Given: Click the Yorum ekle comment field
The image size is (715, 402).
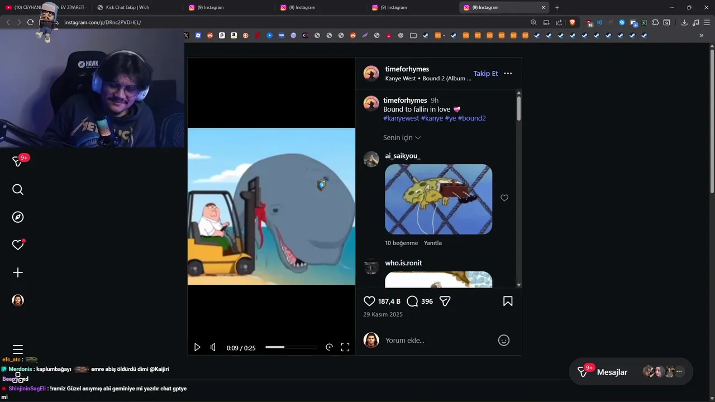Looking at the screenshot, I should (438, 340).
